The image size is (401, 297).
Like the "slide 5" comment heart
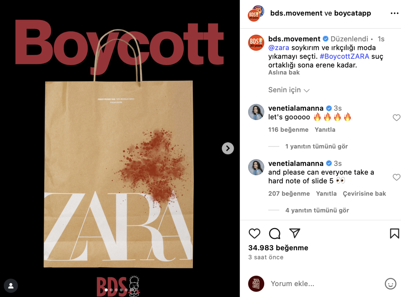[396, 177]
